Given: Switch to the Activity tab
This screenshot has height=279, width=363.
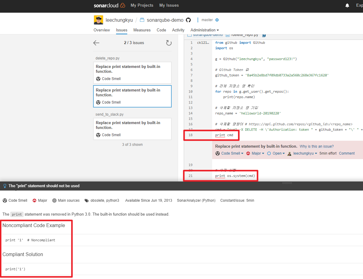Looking at the screenshot, I should [178, 30].
